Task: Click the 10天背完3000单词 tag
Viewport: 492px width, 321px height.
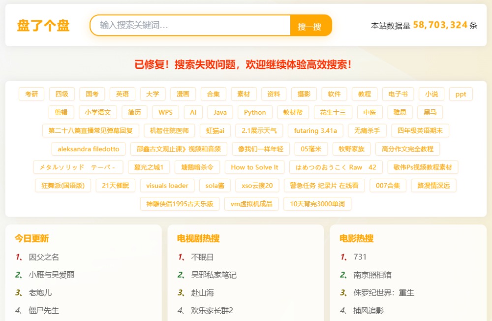Action: [x=317, y=204]
